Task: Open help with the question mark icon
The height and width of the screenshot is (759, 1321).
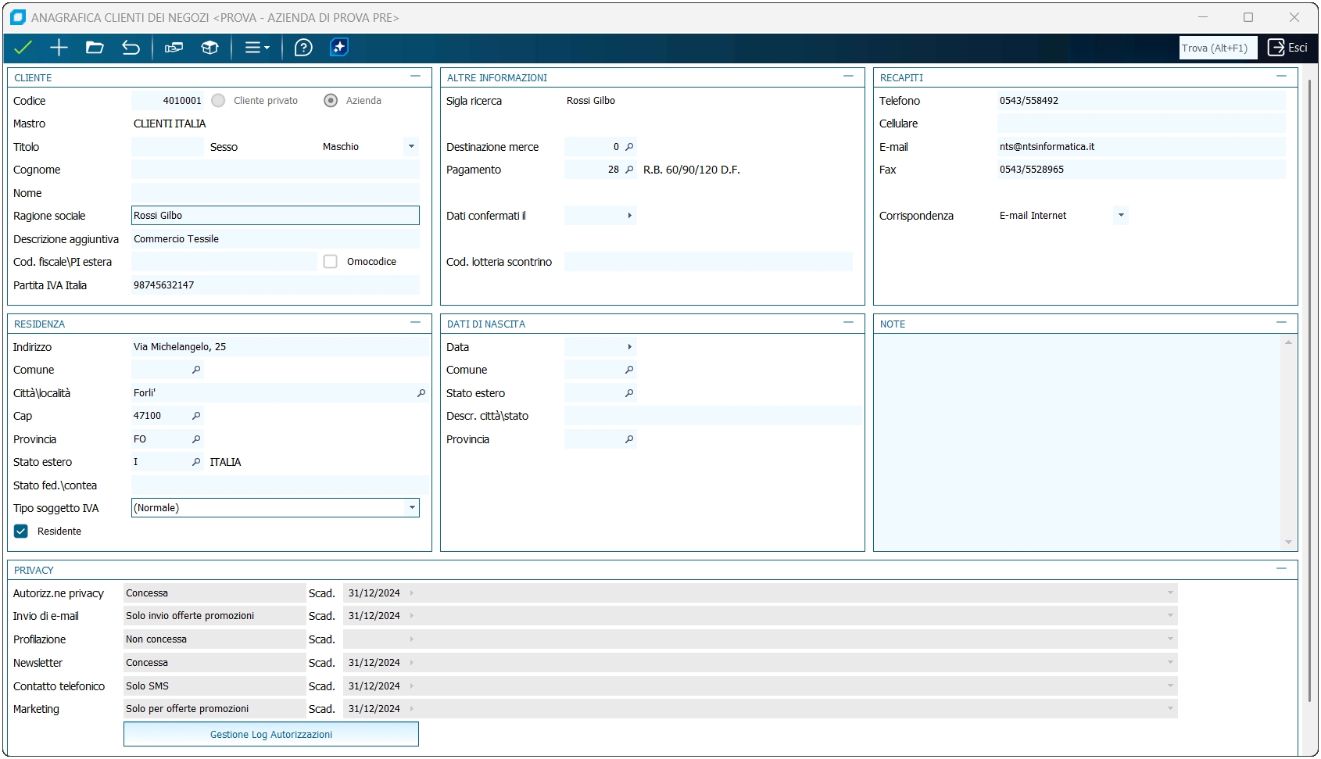Action: tap(303, 48)
